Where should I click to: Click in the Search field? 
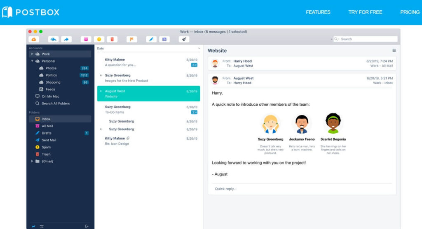366,39
